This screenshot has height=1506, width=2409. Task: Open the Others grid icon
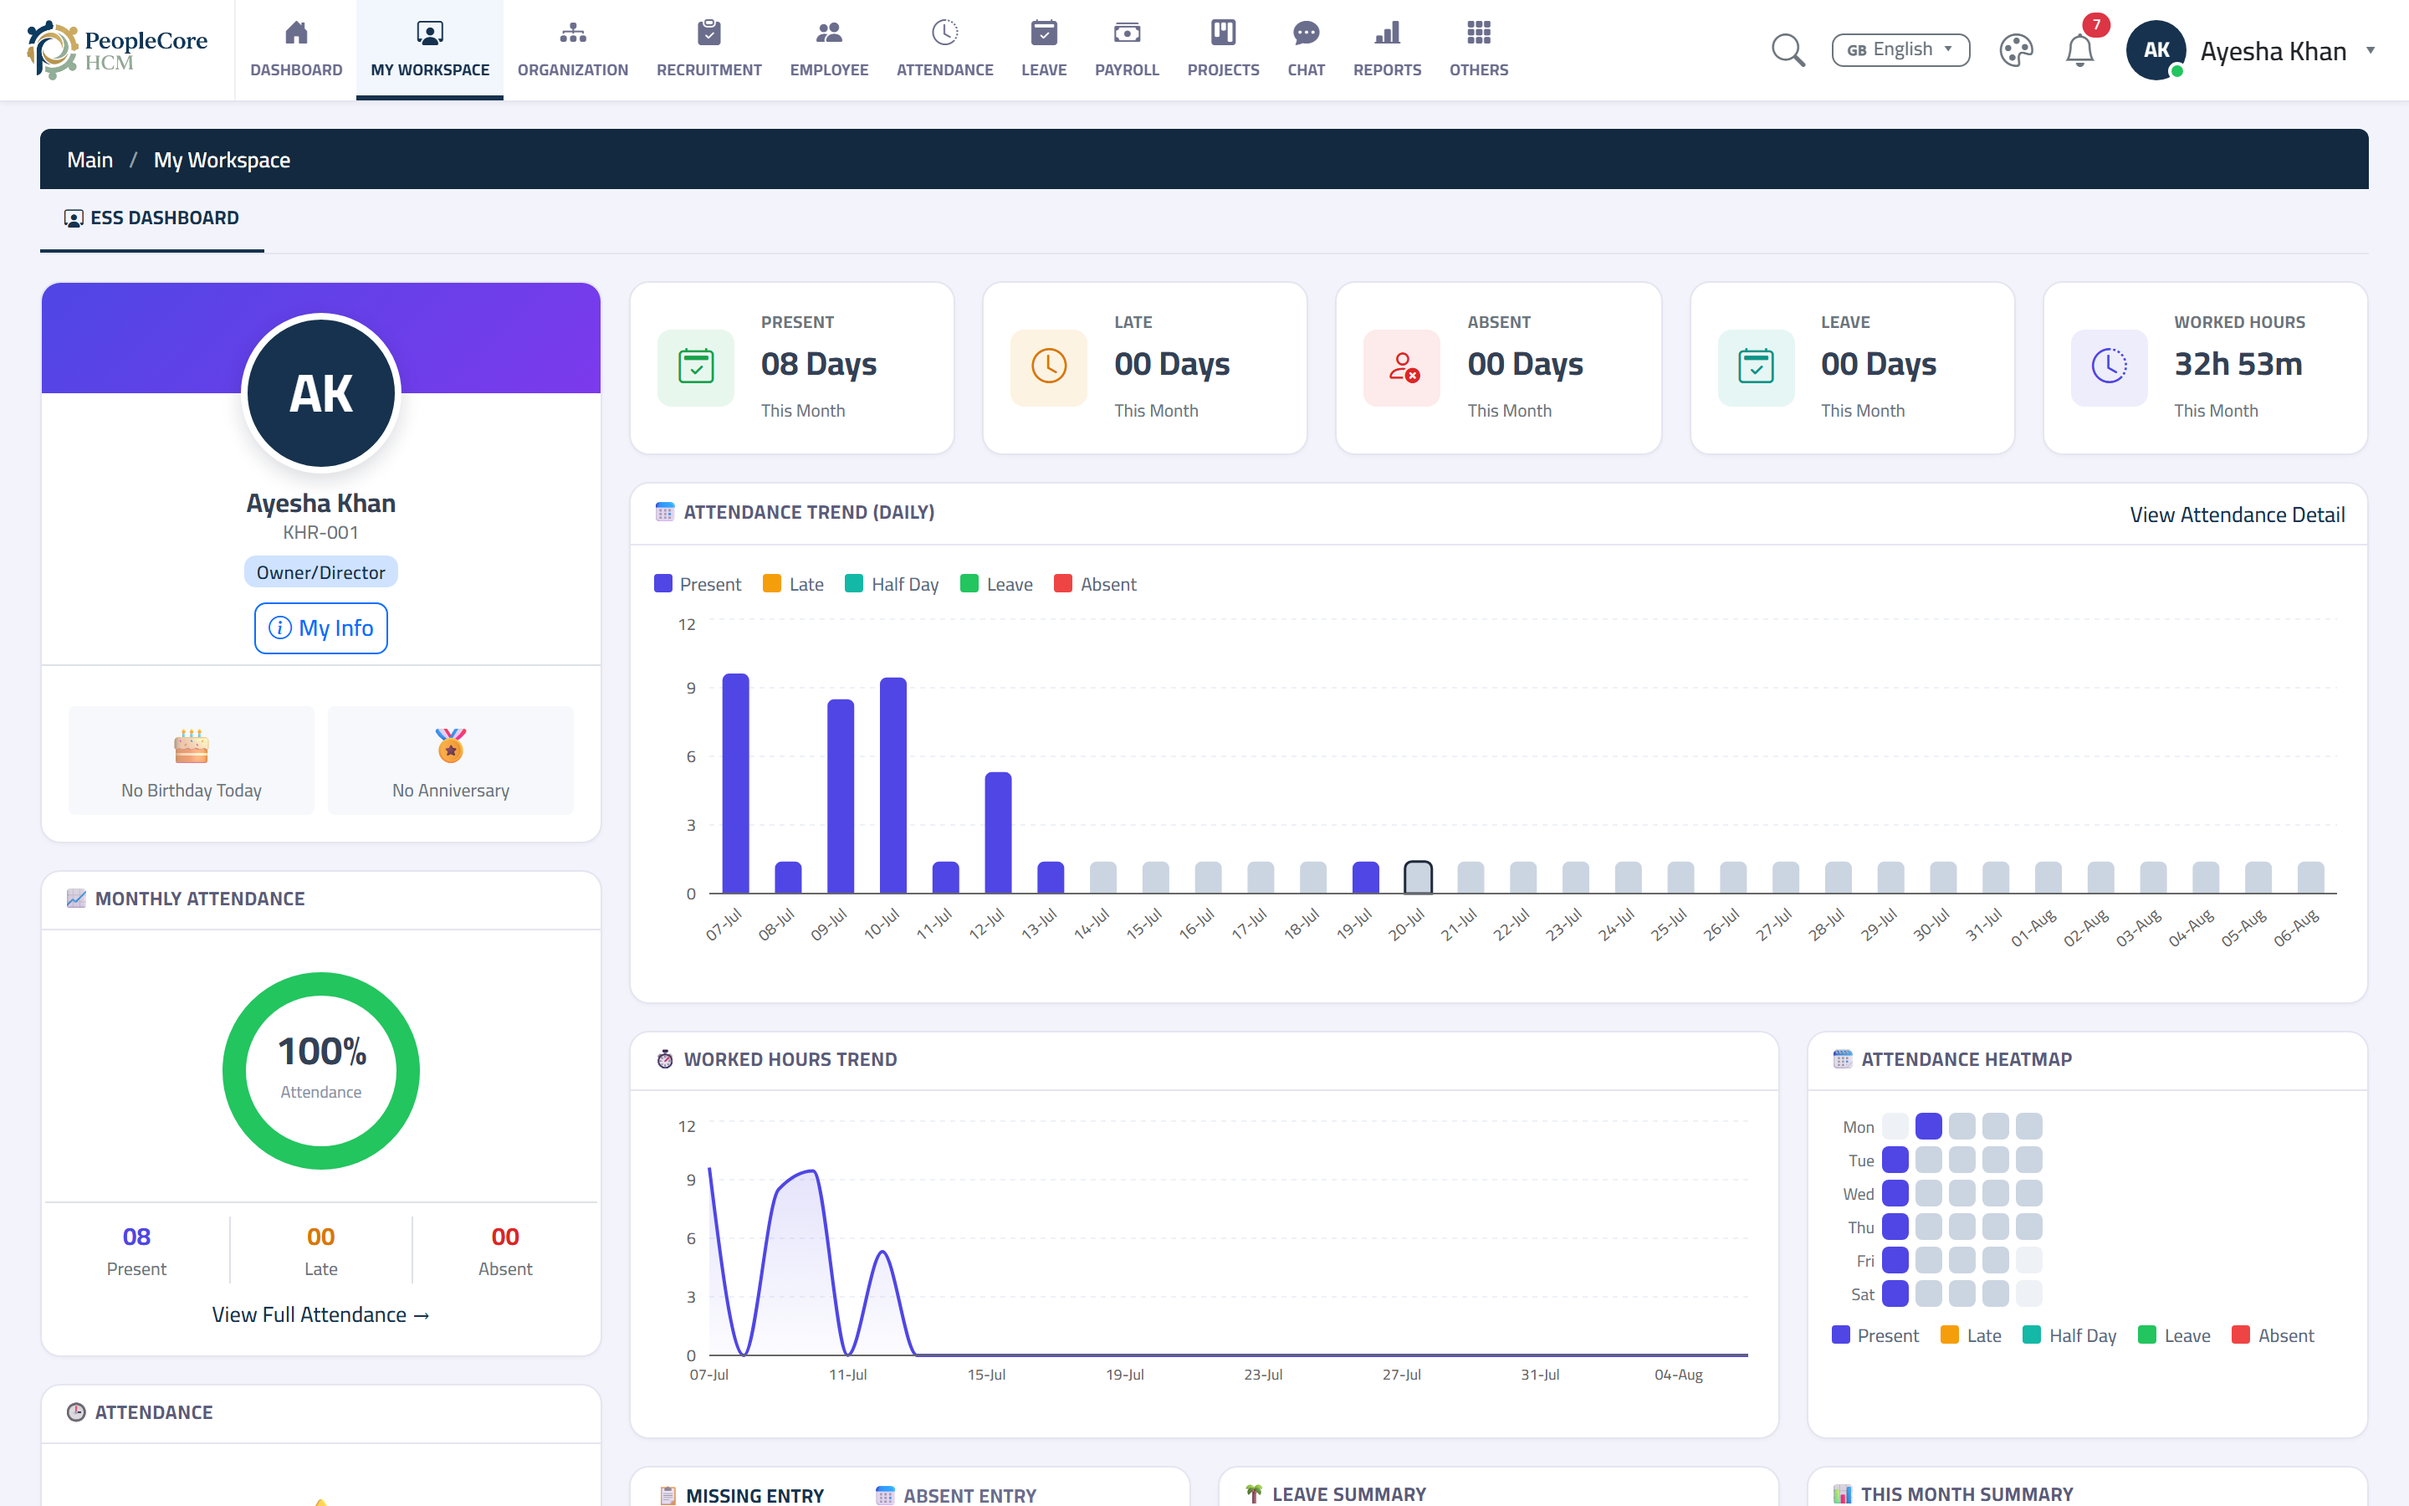(1478, 33)
